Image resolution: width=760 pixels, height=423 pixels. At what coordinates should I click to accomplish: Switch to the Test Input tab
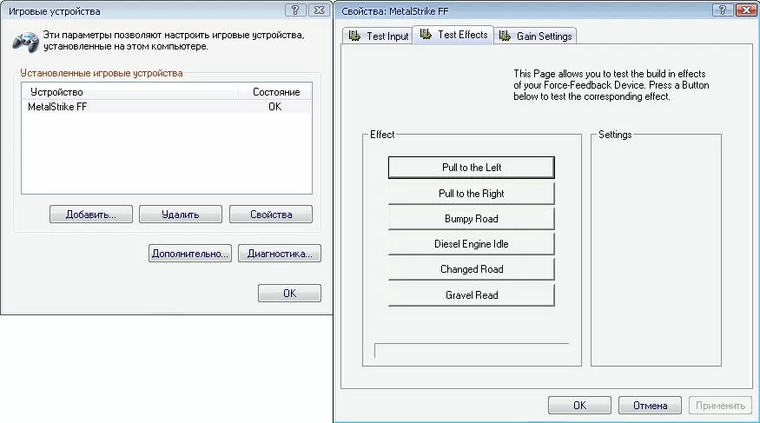(x=378, y=36)
